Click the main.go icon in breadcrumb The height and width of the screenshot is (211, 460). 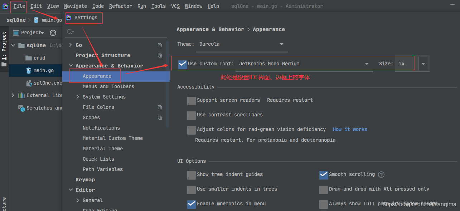click(36, 20)
